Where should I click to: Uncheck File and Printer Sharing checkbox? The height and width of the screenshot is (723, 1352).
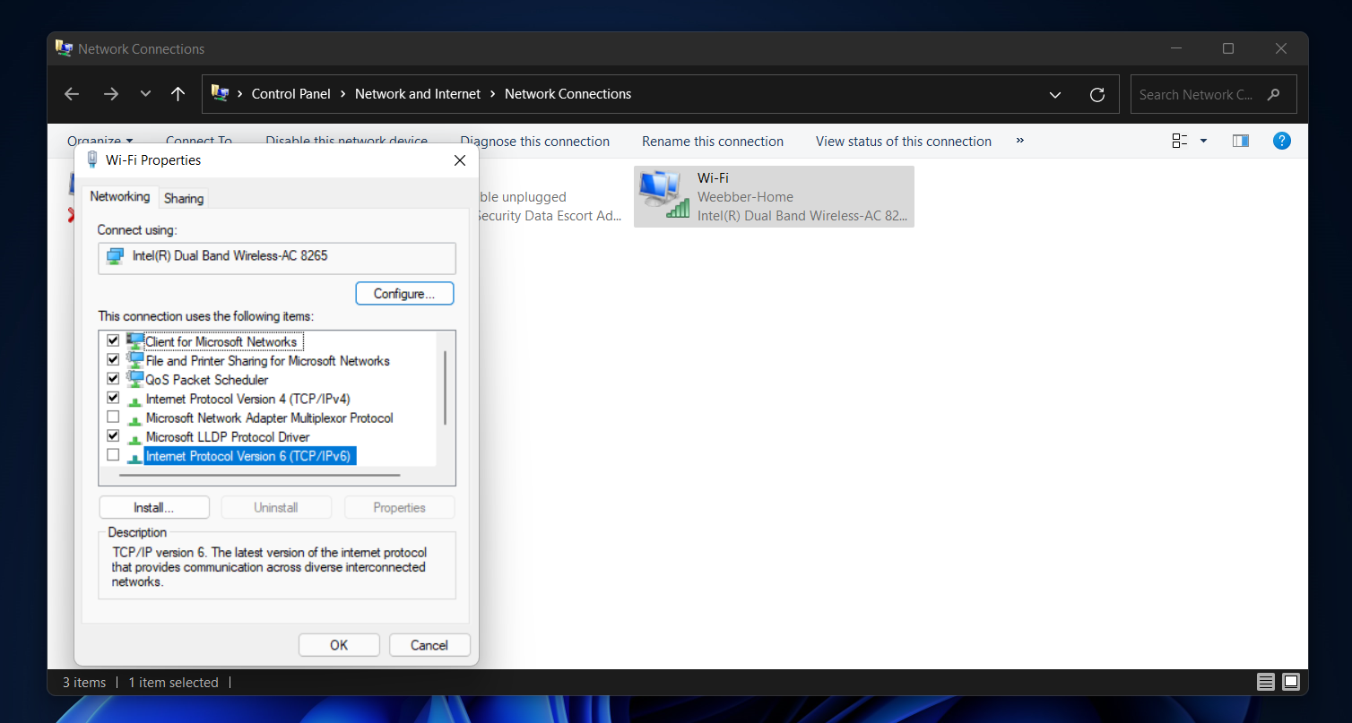coord(113,359)
